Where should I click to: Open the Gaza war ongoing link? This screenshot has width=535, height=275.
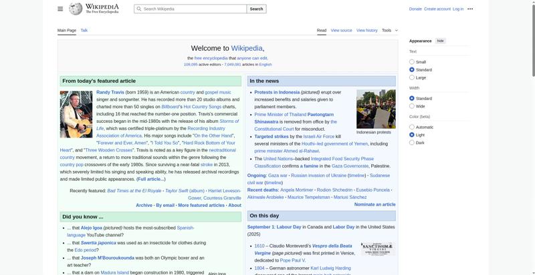click(x=278, y=176)
